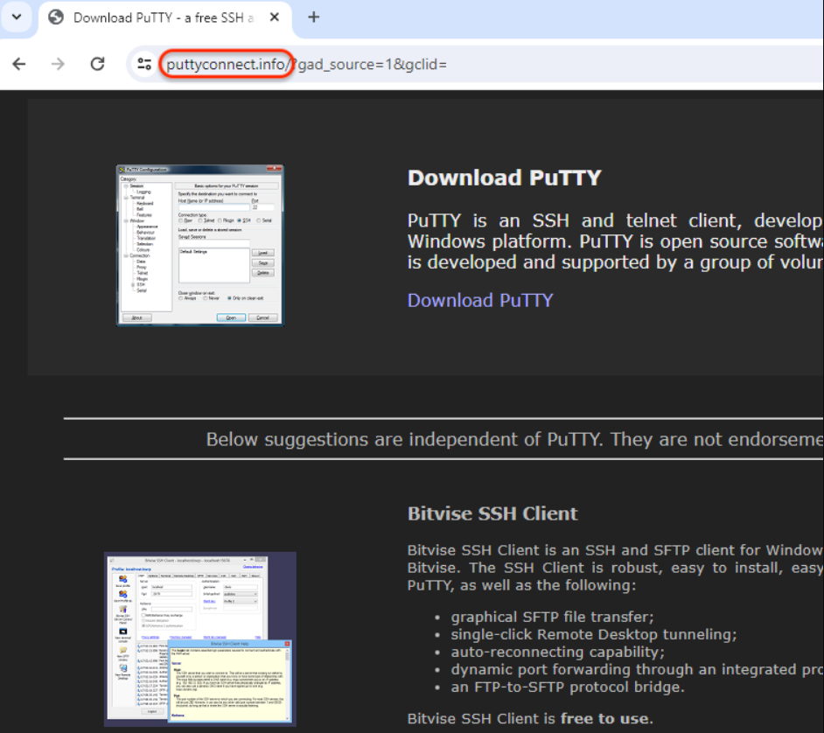The height and width of the screenshot is (733, 824).
Task: Click 'an FTP-to-SFTP protocol bridge.' bullet
Action: coord(568,687)
